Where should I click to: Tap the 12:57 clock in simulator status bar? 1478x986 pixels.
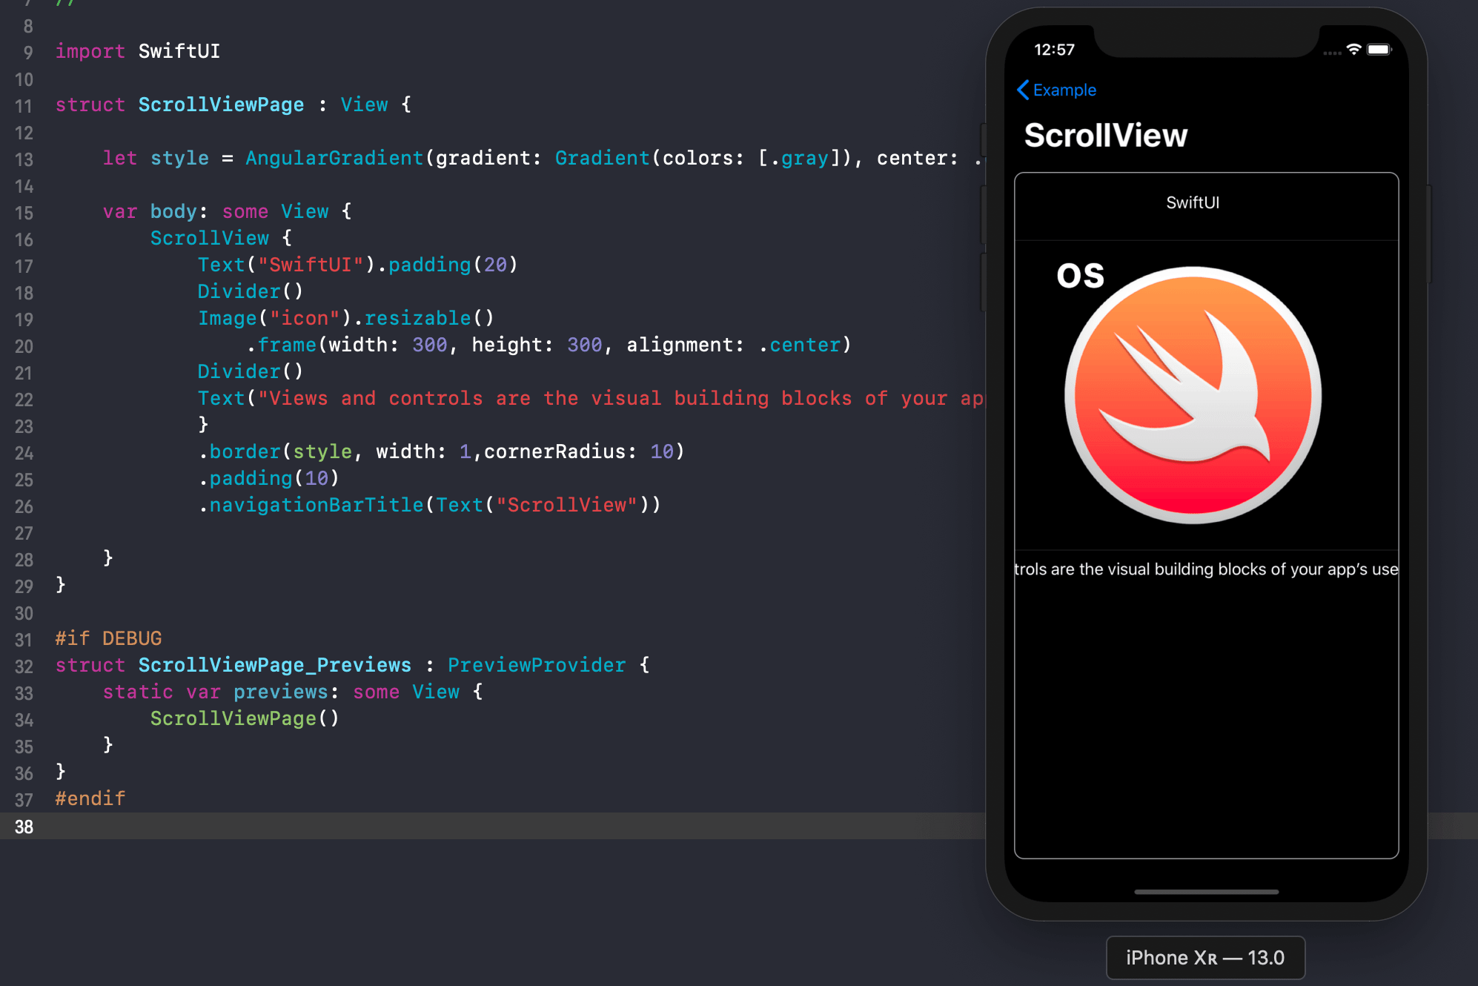(x=1056, y=50)
